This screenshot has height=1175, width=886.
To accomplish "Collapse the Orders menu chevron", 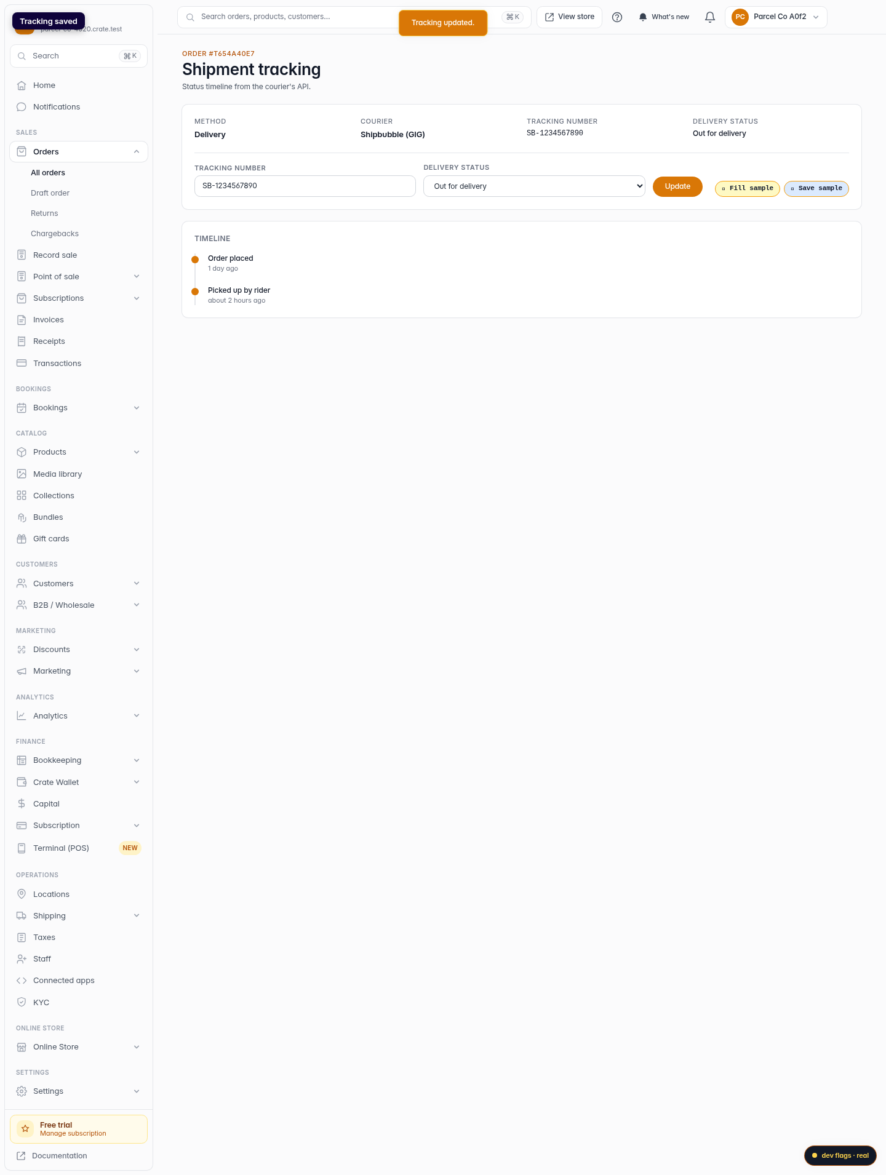I will tap(137, 152).
